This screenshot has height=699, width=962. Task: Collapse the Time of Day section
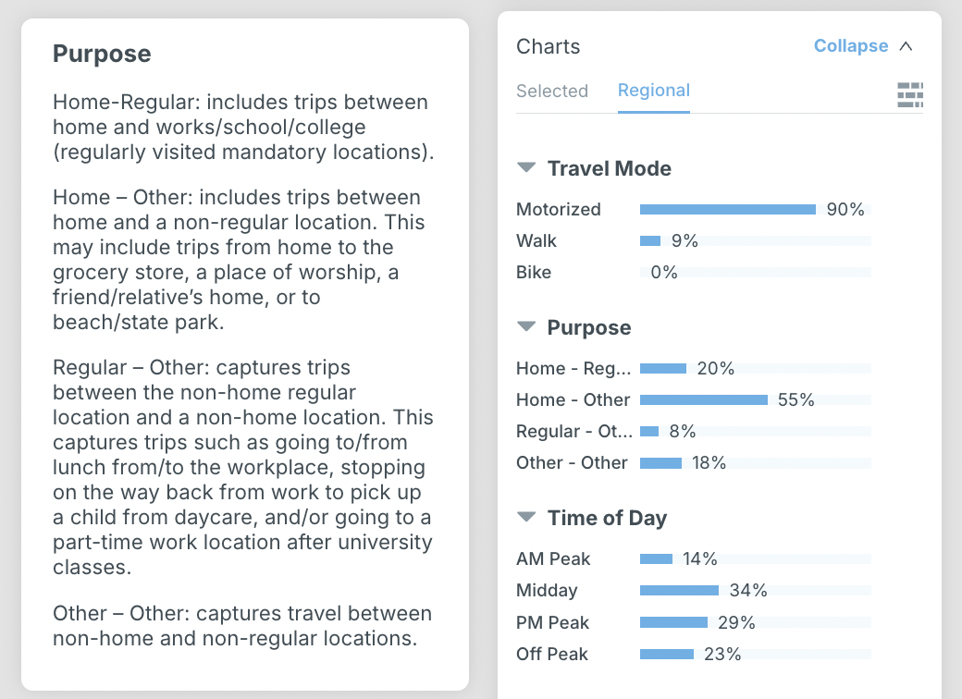(x=526, y=517)
